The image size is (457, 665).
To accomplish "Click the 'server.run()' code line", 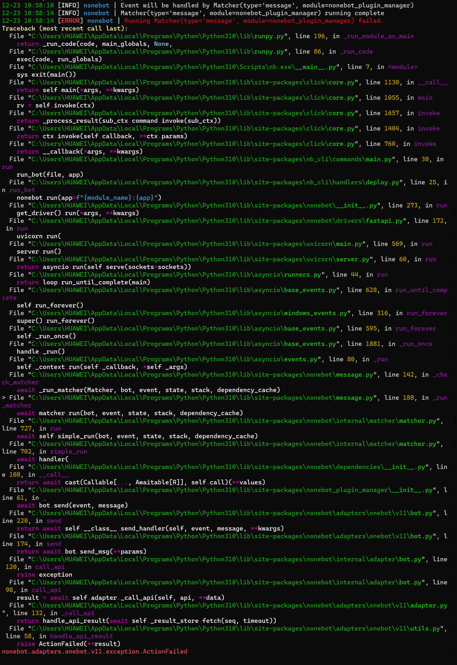I will pos(39,252).
